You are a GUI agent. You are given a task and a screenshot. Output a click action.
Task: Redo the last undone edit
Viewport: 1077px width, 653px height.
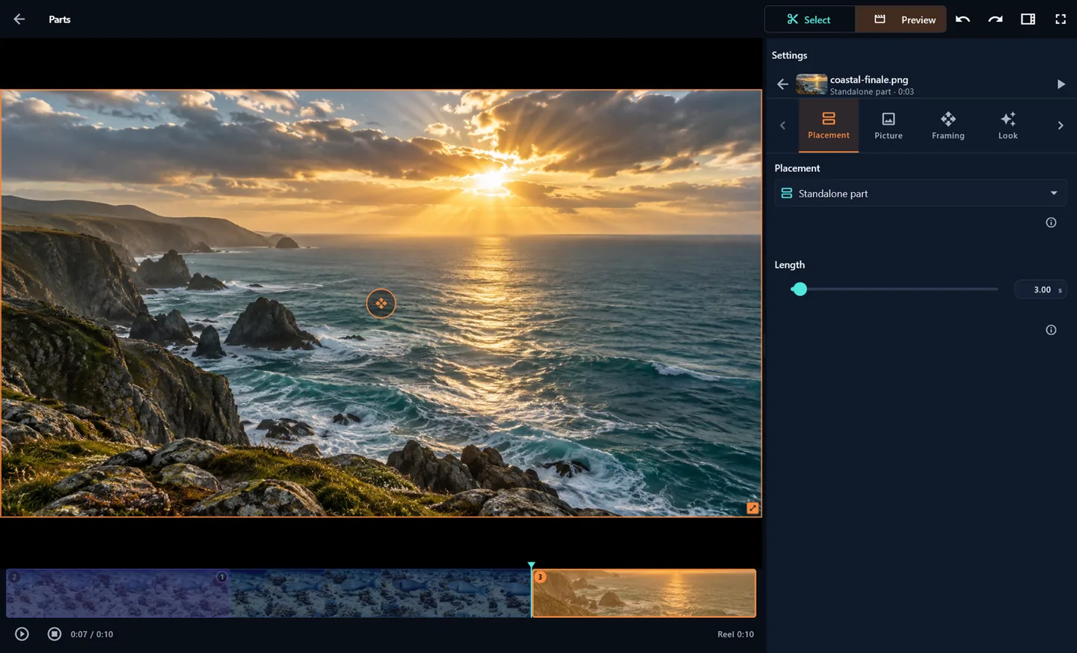(x=995, y=19)
